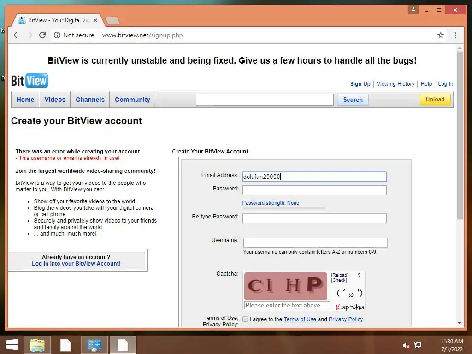The width and height of the screenshot is (472, 354).
Task: Click the browser address bar URL
Action: 142,35
